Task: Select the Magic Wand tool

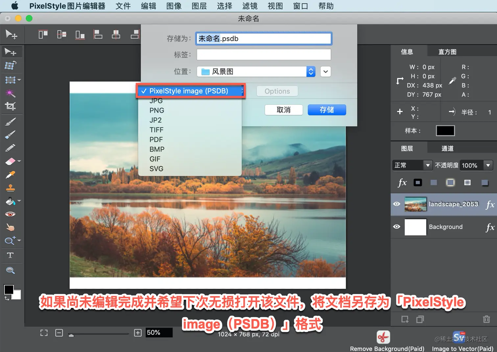Action: 11,93
